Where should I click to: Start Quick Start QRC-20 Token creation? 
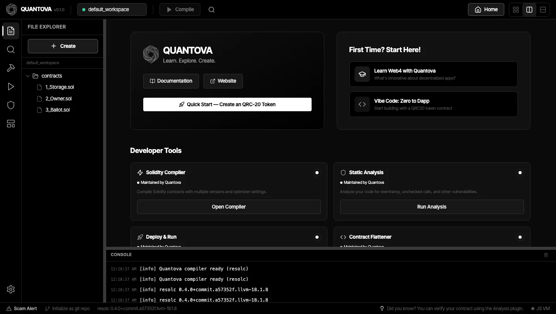[x=227, y=104]
